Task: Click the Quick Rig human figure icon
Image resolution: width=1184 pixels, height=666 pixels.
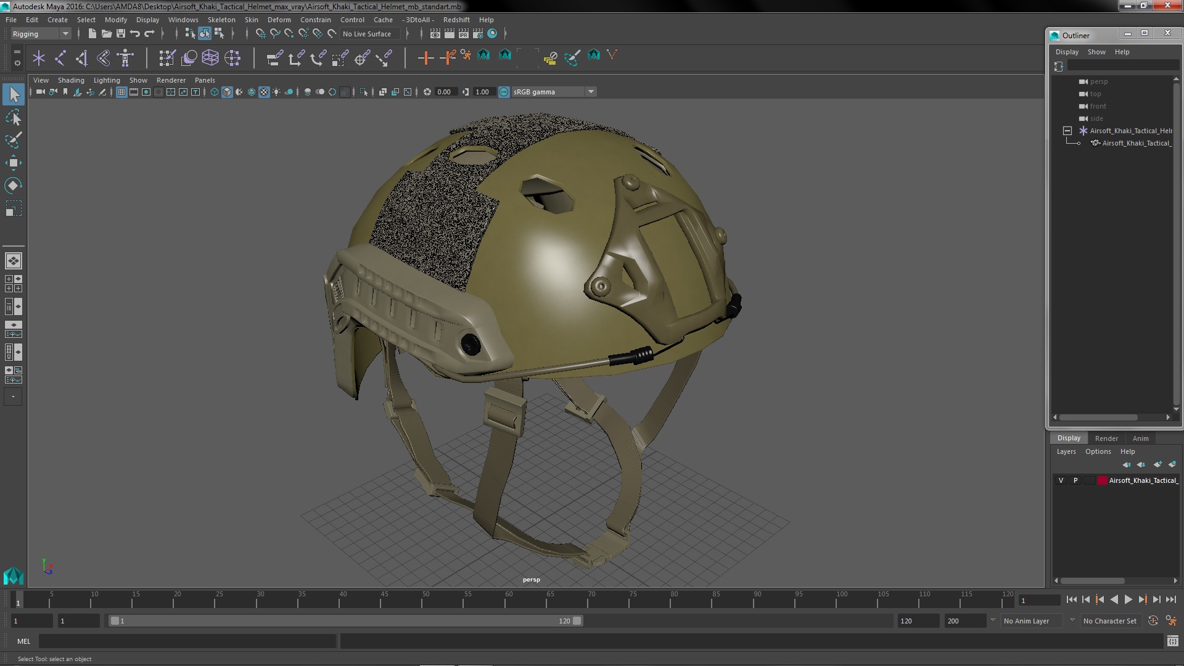Action: pyautogui.click(x=126, y=58)
